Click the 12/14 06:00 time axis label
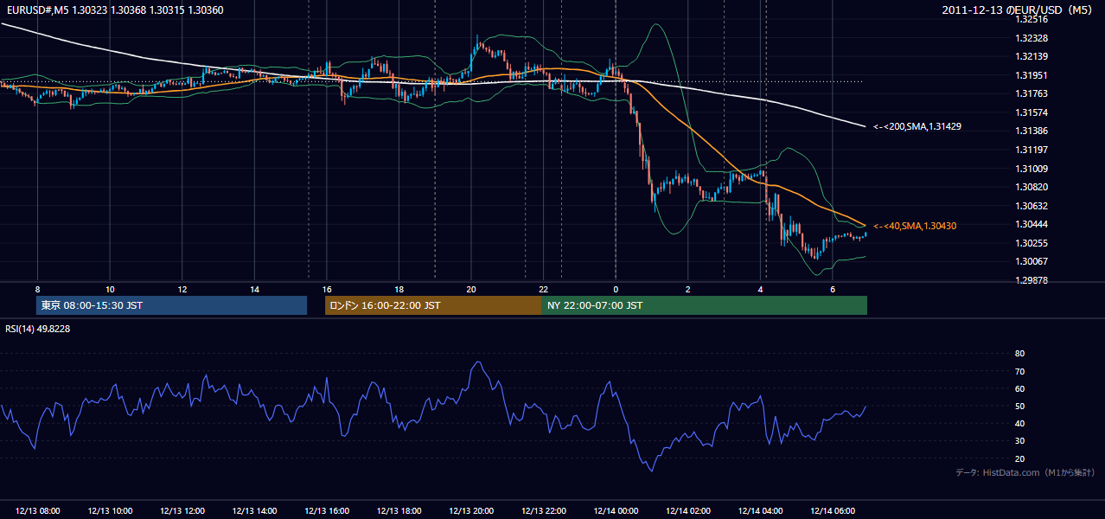This screenshot has height=519, width=1105. pos(833,510)
